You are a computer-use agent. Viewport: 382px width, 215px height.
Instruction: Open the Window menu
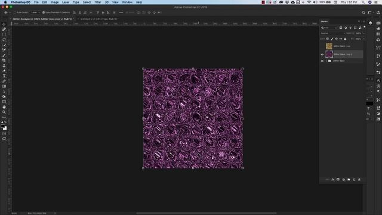(127, 2)
